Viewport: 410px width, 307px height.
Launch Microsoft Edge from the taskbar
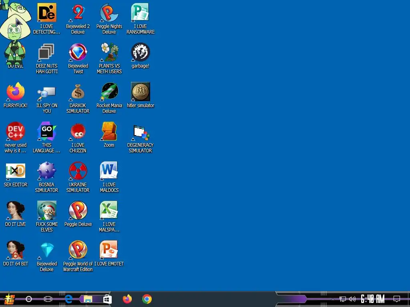tap(68, 299)
